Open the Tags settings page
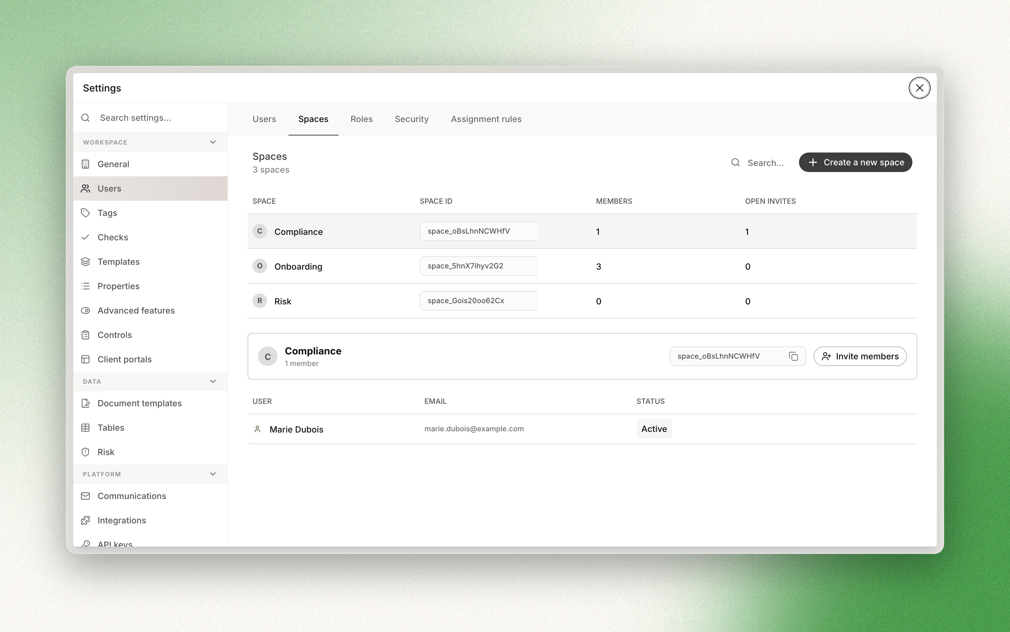Image resolution: width=1010 pixels, height=632 pixels. coord(150,213)
